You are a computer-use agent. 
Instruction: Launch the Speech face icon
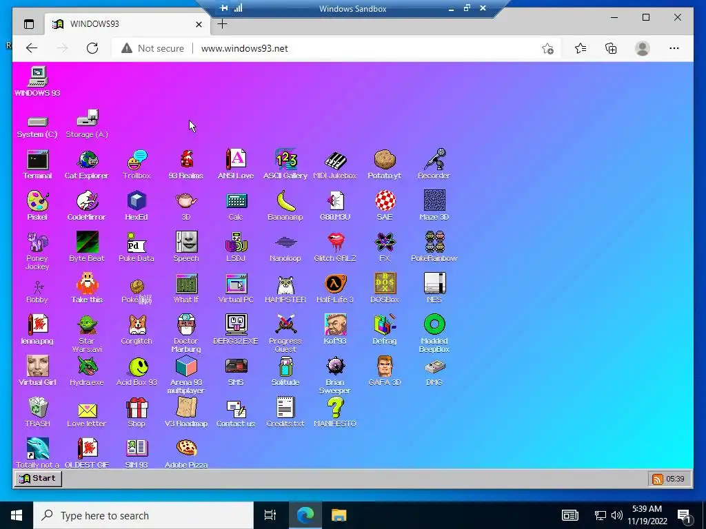pos(186,247)
